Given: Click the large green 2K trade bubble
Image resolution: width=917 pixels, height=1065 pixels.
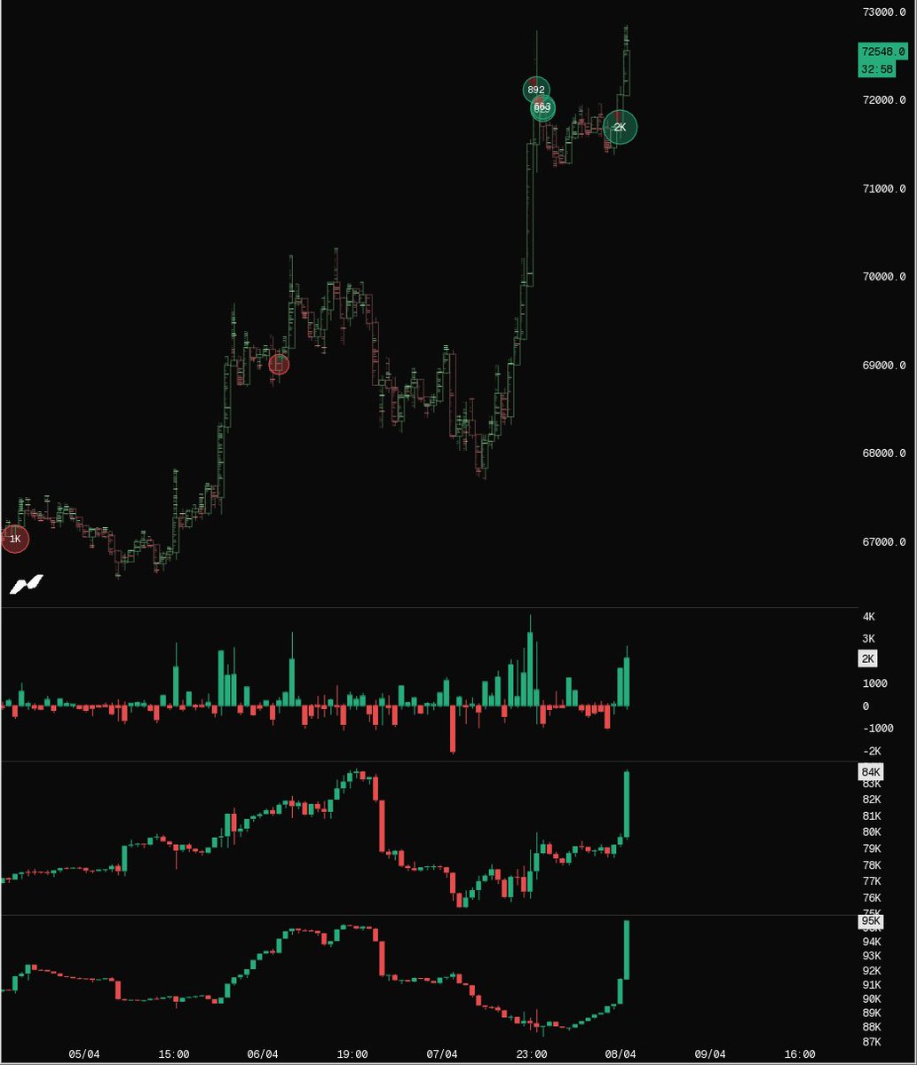Looking at the screenshot, I should [x=621, y=128].
